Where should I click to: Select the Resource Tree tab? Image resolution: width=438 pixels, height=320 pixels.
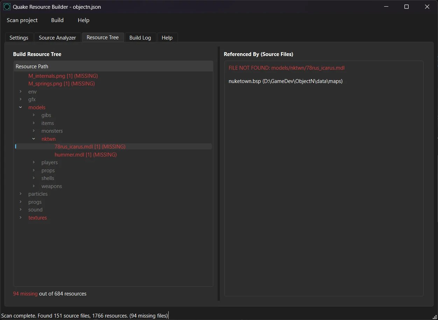[x=103, y=37]
